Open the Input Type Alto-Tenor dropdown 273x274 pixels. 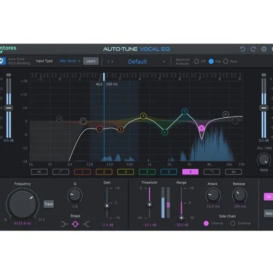[70, 61]
